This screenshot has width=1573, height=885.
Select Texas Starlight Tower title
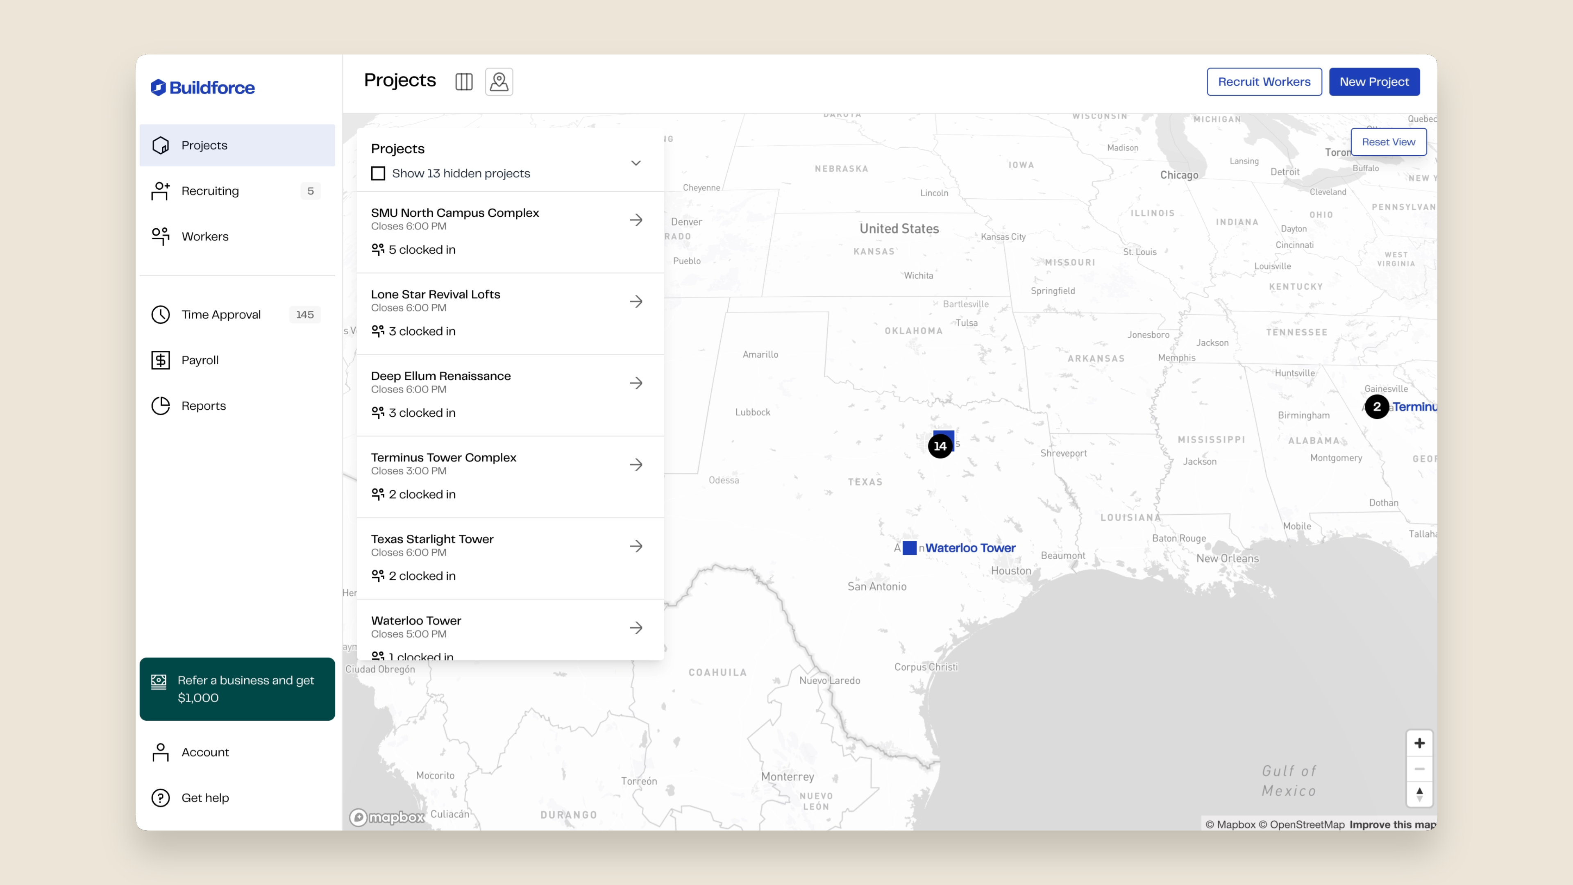pos(432,539)
